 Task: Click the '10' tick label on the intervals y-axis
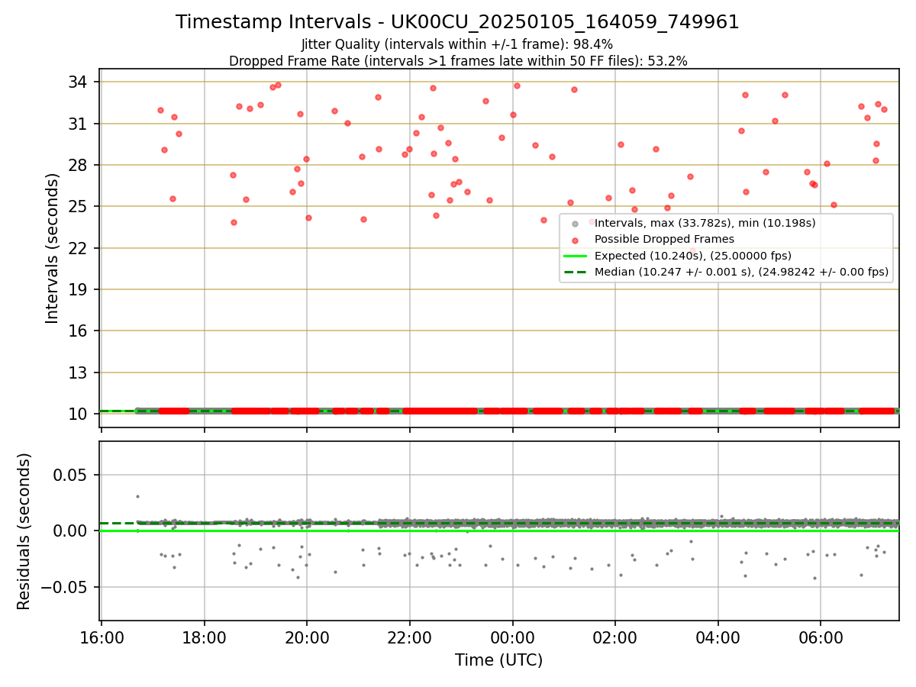(79, 414)
